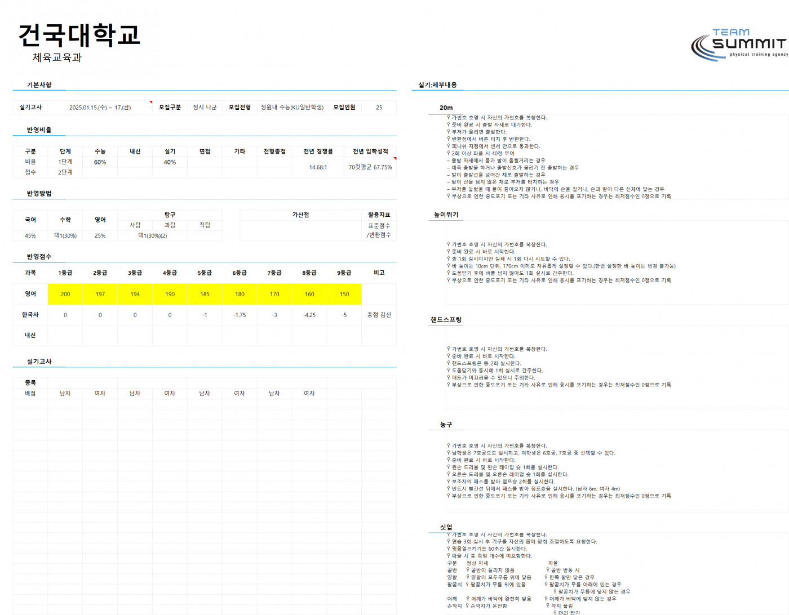
Task: Select the 한국사 9등급 value -5
Action: coord(344,315)
